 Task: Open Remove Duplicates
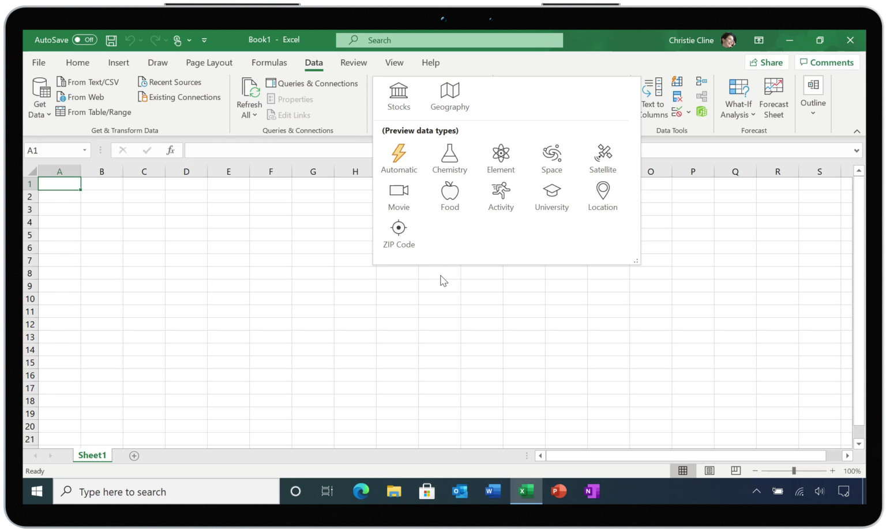click(677, 96)
